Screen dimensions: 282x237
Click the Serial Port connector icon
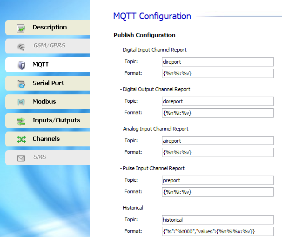click(21, 84)
